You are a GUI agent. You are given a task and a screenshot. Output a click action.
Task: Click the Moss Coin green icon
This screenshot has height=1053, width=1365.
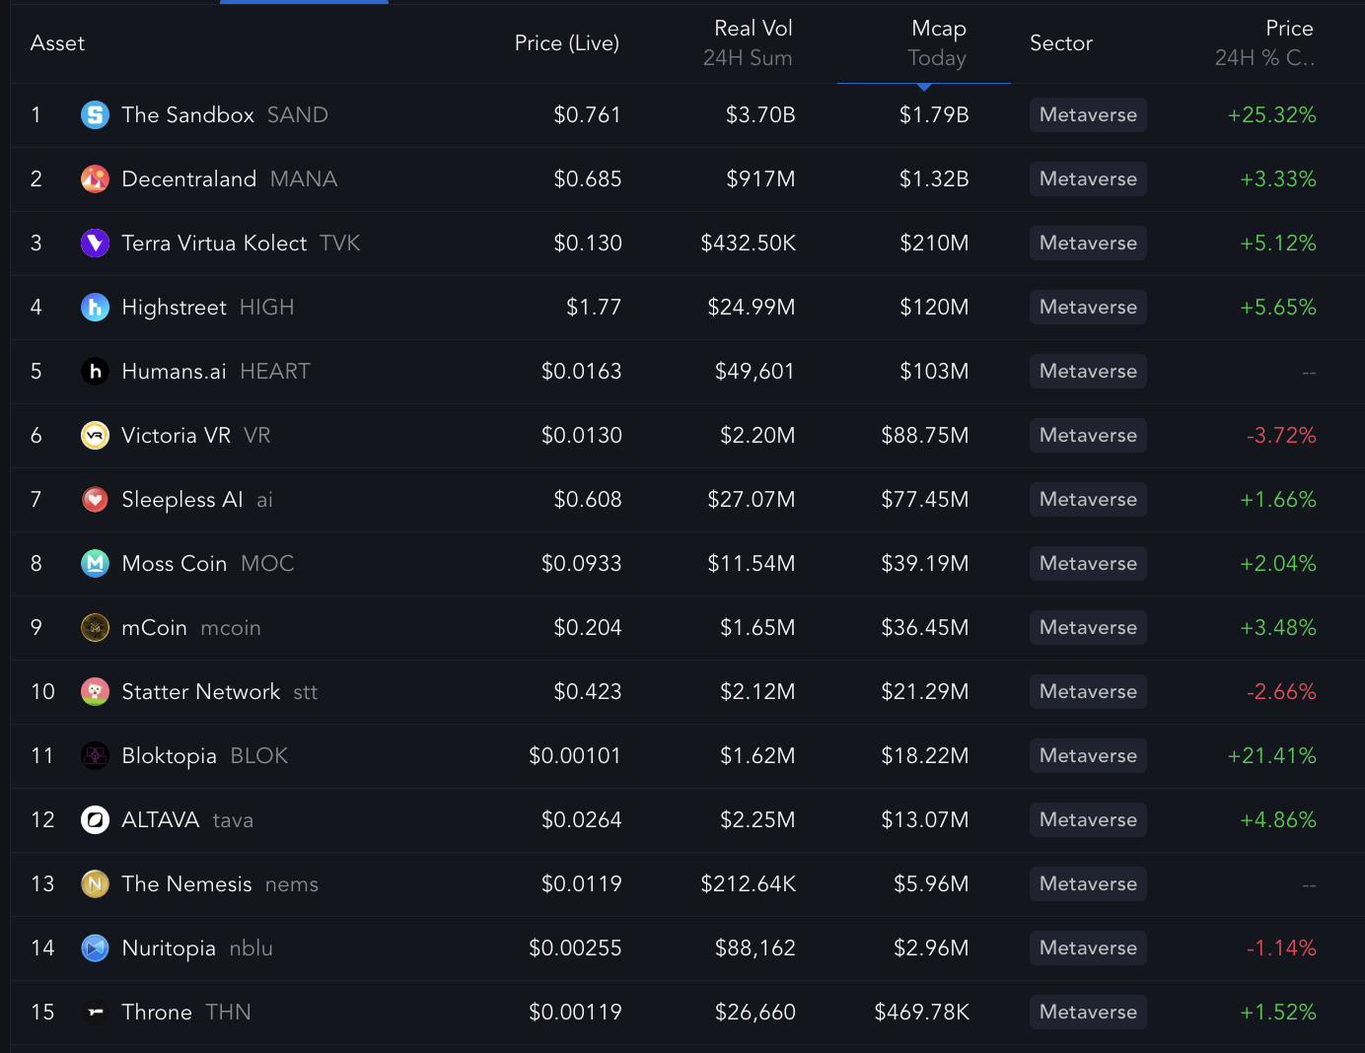click(x=95, y=564)
